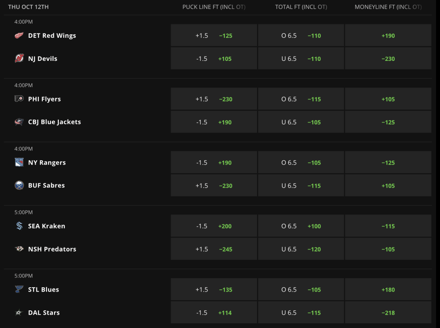Bet NY Rangers moneyline -125
This screenshot has width=440, height=328.
388,162
